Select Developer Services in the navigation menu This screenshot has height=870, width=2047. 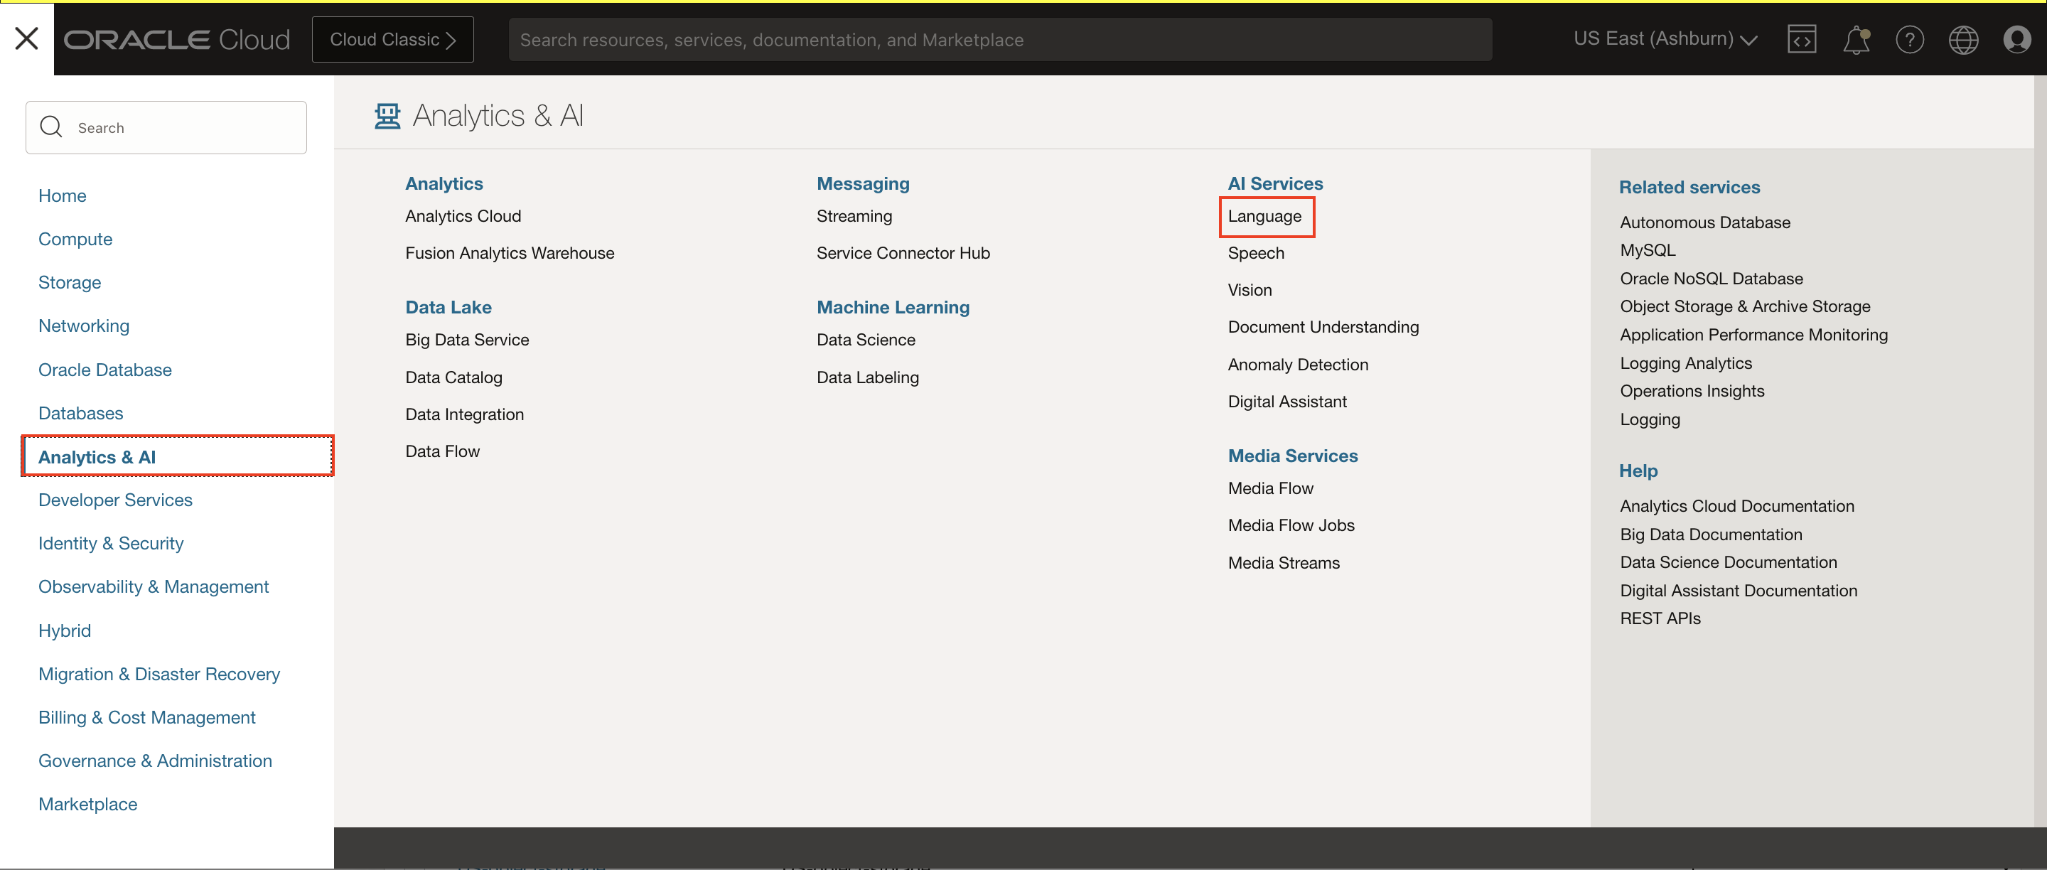coord(115,500)
